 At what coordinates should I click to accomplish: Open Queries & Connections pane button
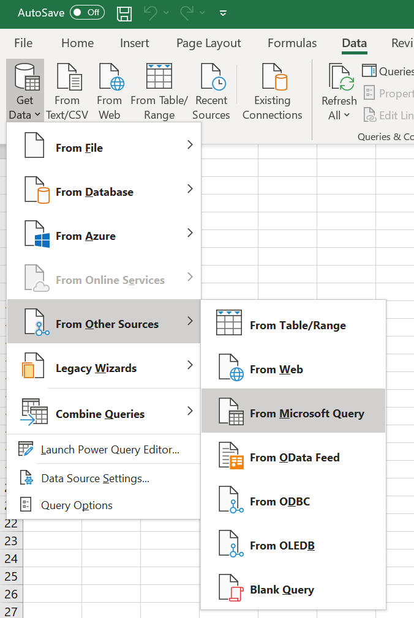click(388, 72)
